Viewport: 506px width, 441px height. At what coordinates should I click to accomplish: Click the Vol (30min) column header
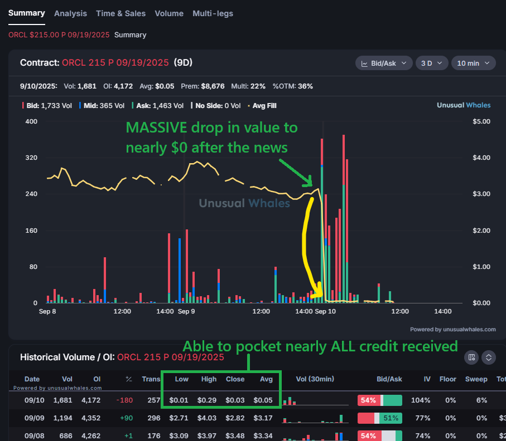(315, 379)
